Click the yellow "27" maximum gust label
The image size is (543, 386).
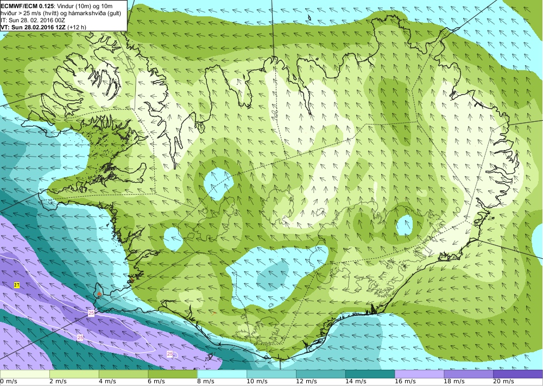(17, 285)
